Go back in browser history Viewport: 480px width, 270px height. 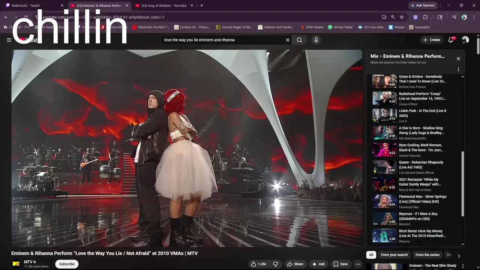tap(6, 17)
